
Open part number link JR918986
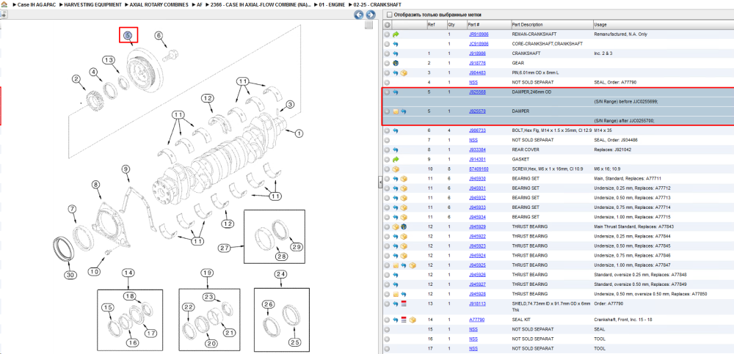tap(479, 34)
